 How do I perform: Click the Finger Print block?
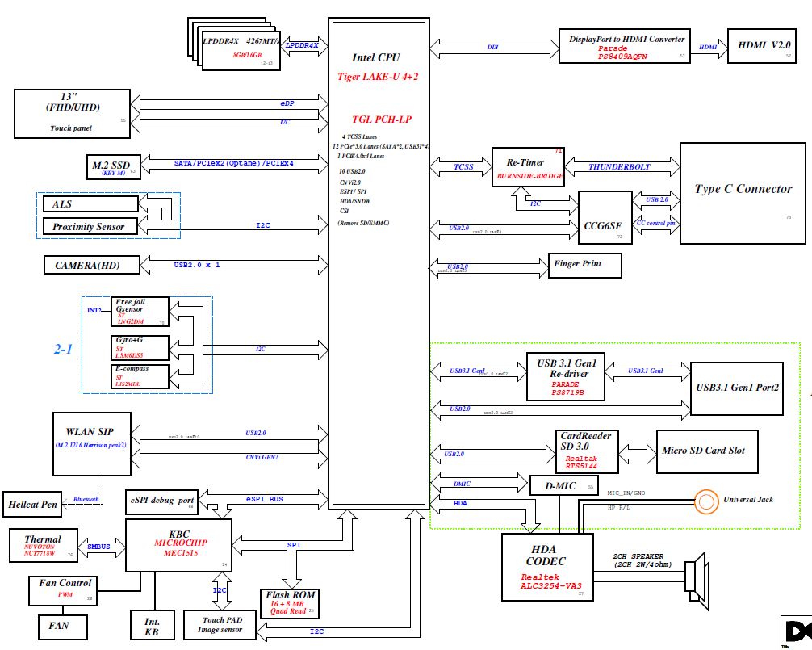coord(586,265)
